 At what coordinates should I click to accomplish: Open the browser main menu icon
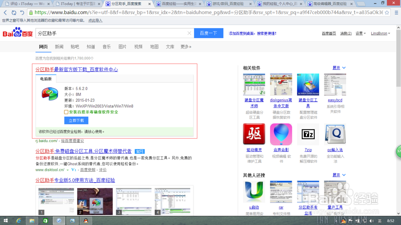click(396, 12)
